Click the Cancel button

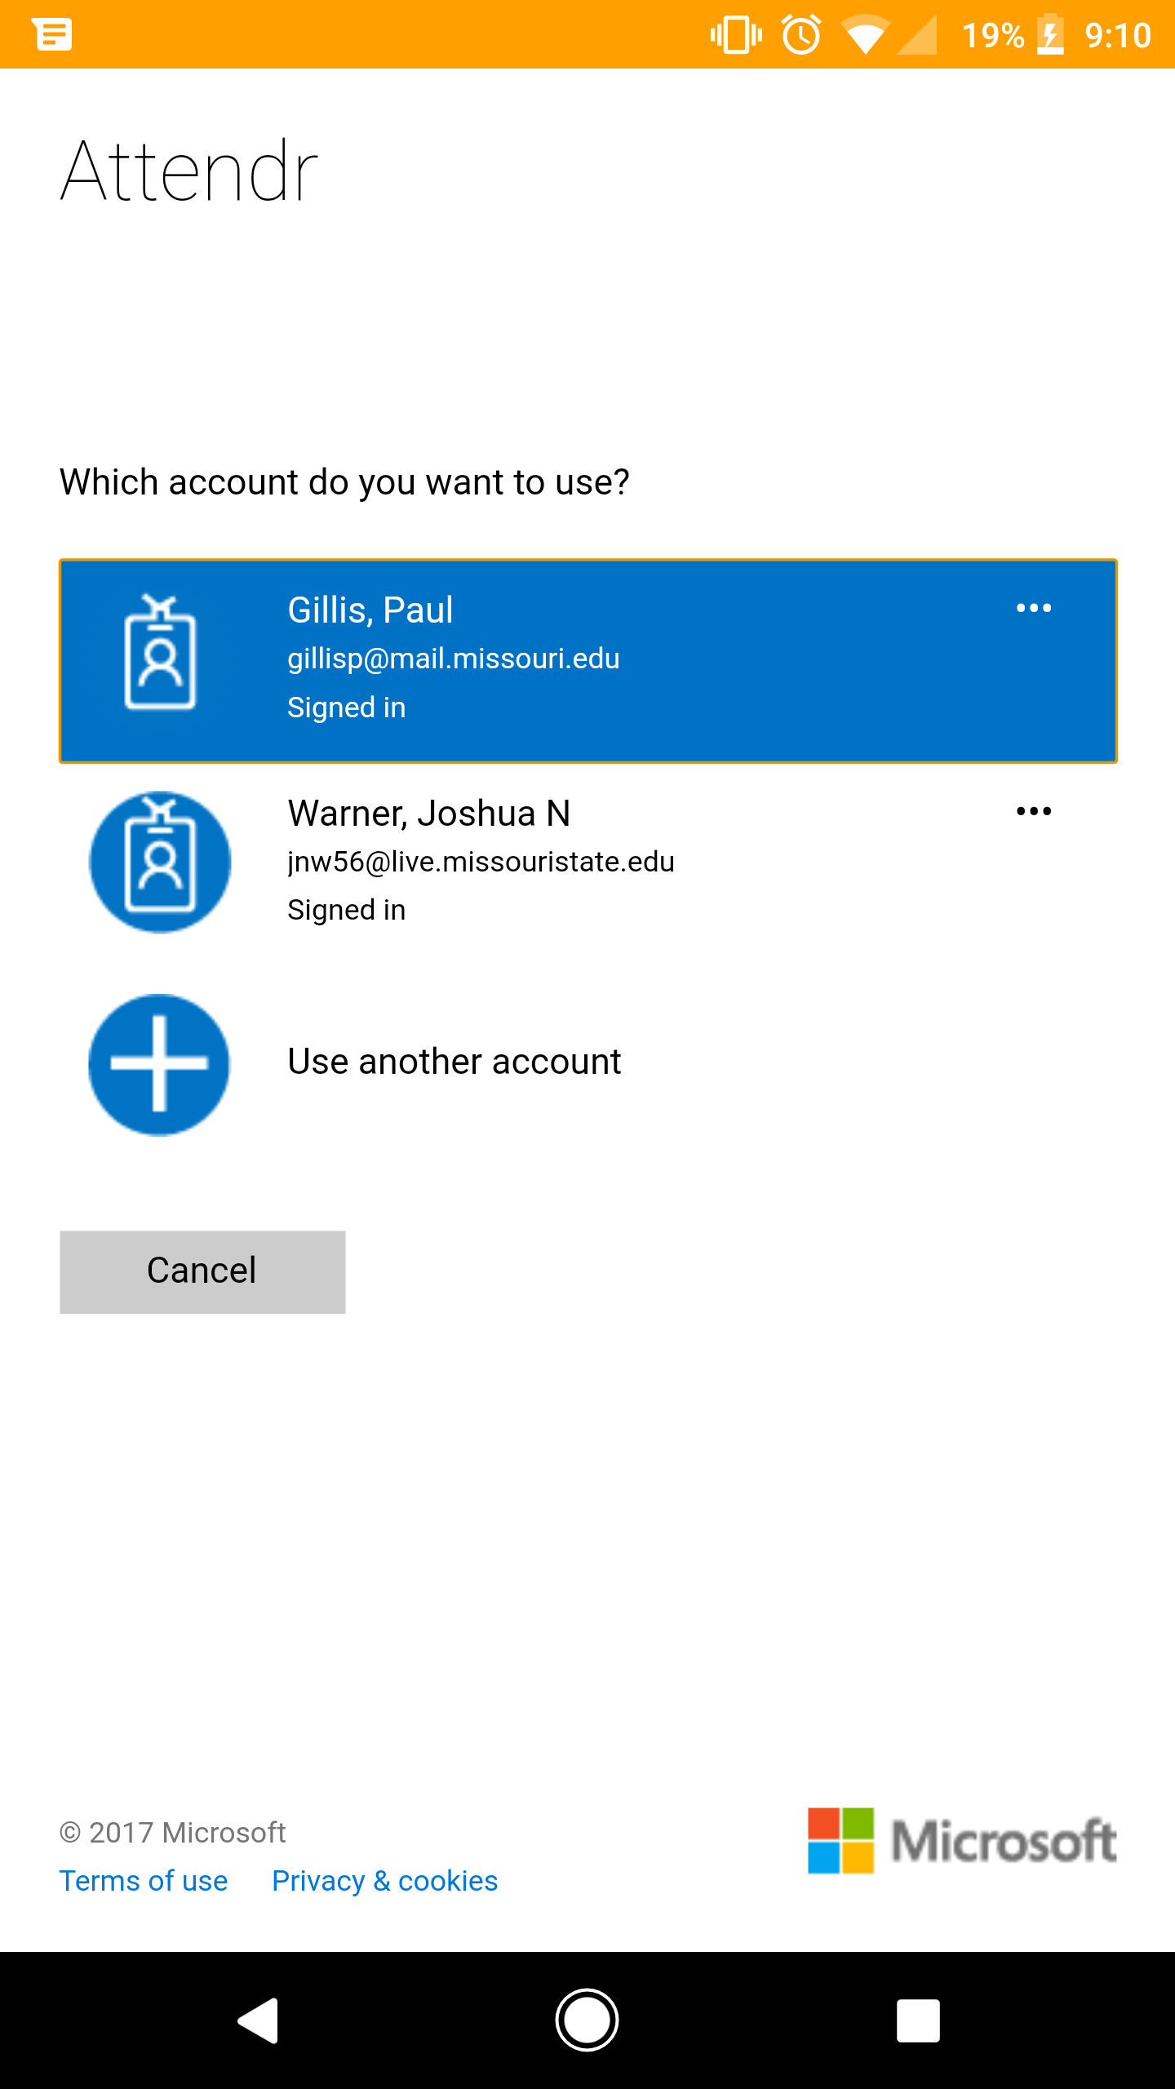pyautogui.click(x=202, y=1272)
